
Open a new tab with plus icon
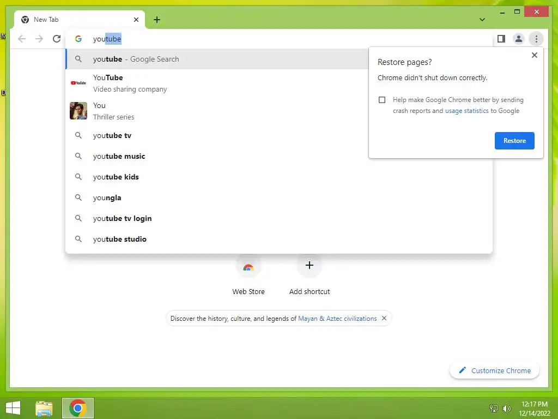pyautogui.click(x=157, y=20)
